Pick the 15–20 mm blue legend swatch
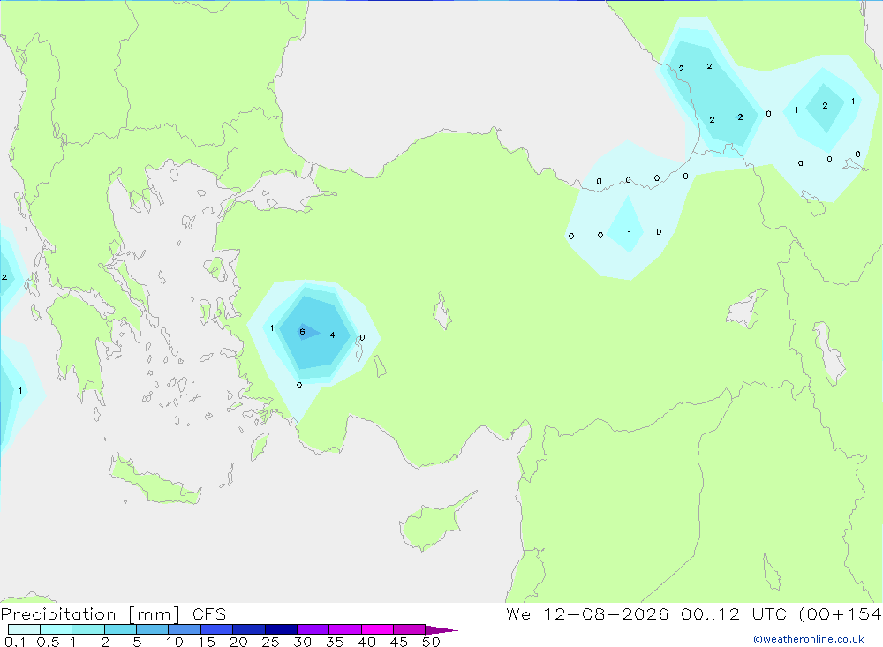This screenshot has height=647, width=883. point(216,629)
